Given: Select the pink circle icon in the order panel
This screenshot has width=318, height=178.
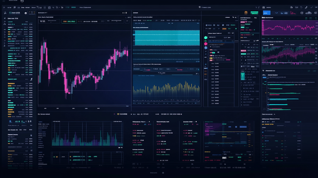Looking at the screenshot, I should [205, 43].
